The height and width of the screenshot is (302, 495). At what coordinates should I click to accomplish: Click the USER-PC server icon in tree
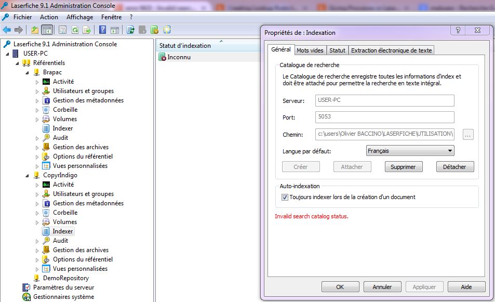16,54
